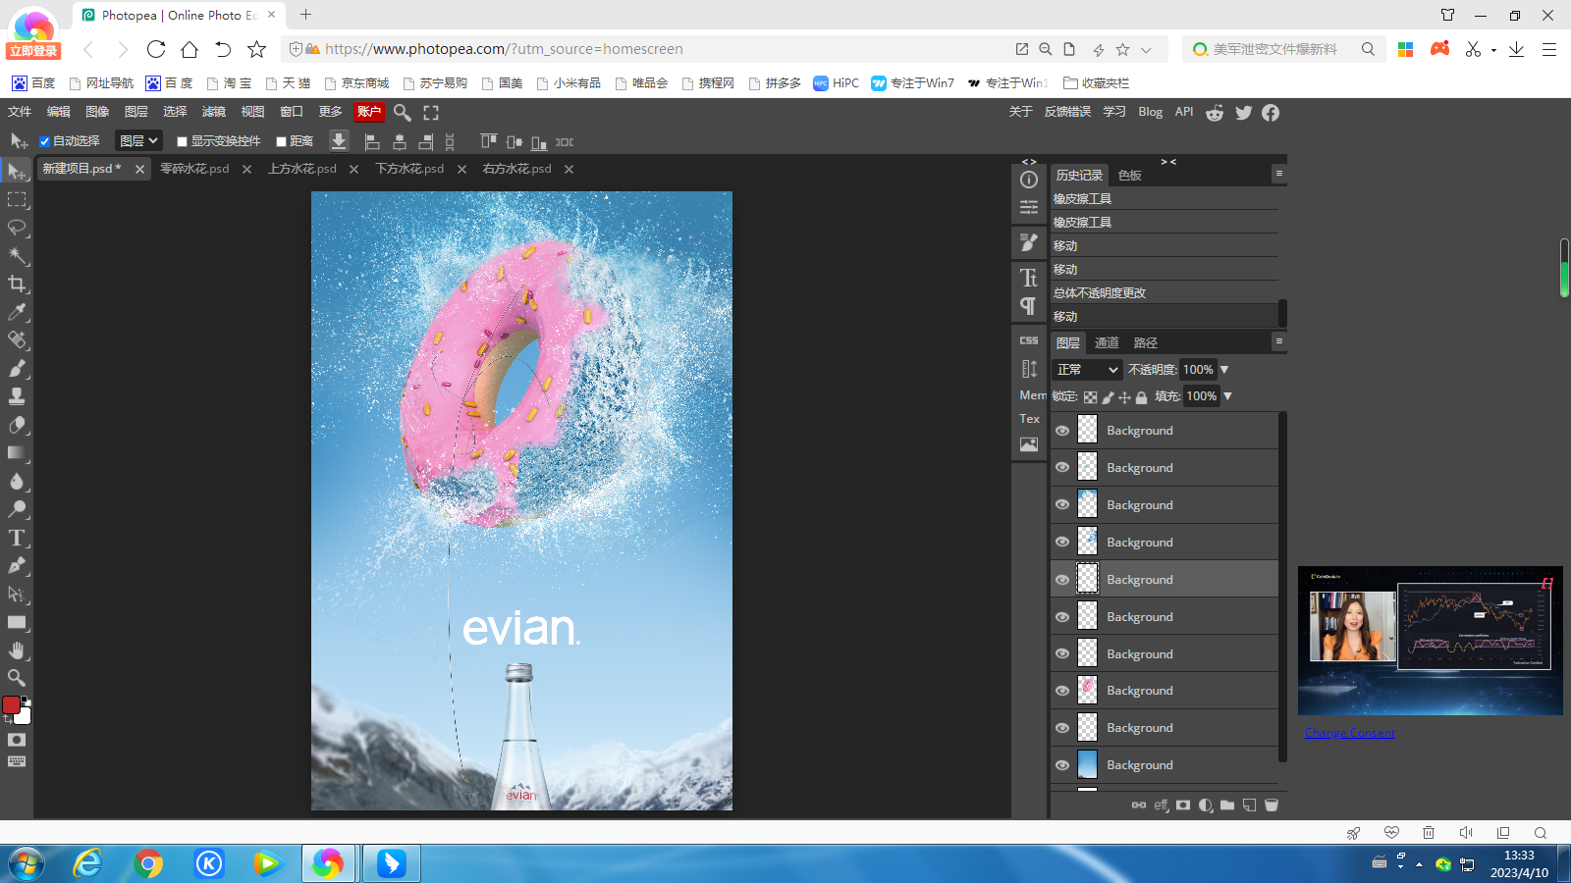Click the export download icon in options bar
1571x883 pixels.
click(x=339, y=141)
